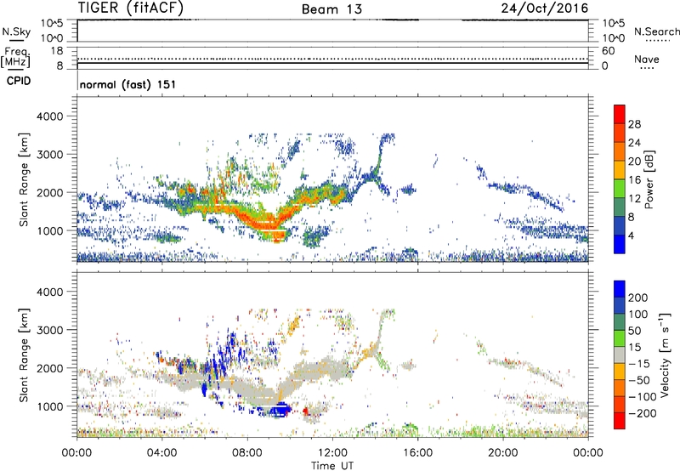Pick the bright blue bottom Power colorbar segment
The image size is (680, 471).
pyautogui.click(x=620, y=244)
